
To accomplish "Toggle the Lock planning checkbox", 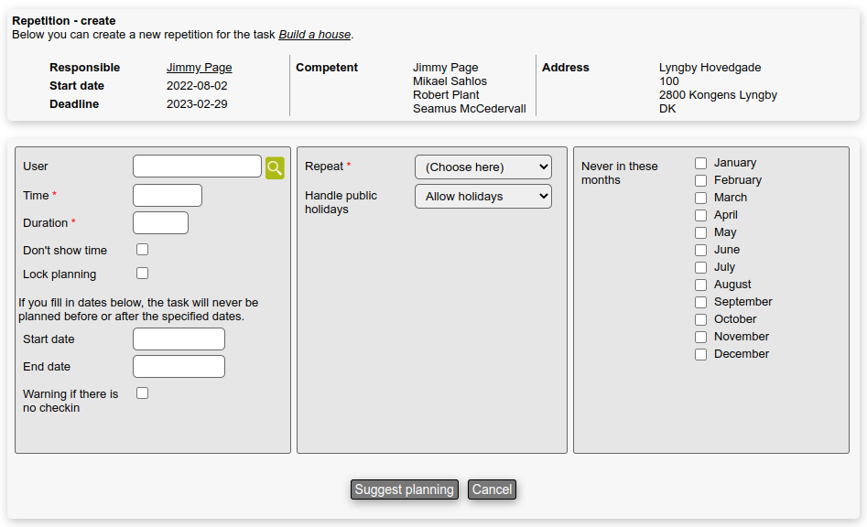I will [x=142, y=273].
